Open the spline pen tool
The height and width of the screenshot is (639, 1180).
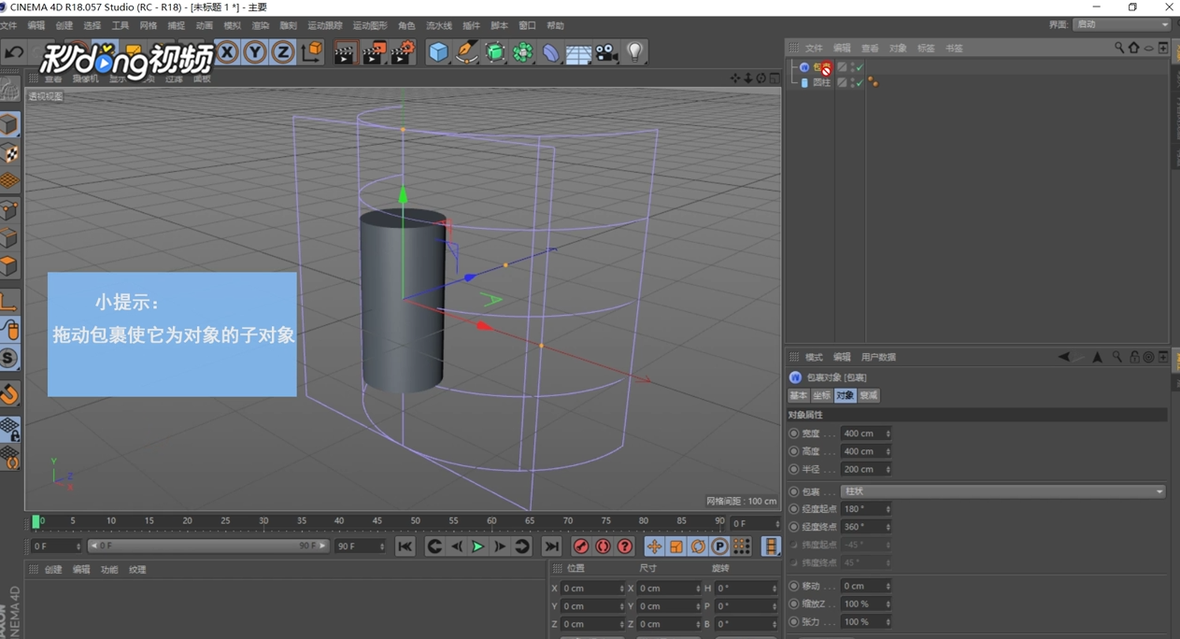click(x=466, y=52)
